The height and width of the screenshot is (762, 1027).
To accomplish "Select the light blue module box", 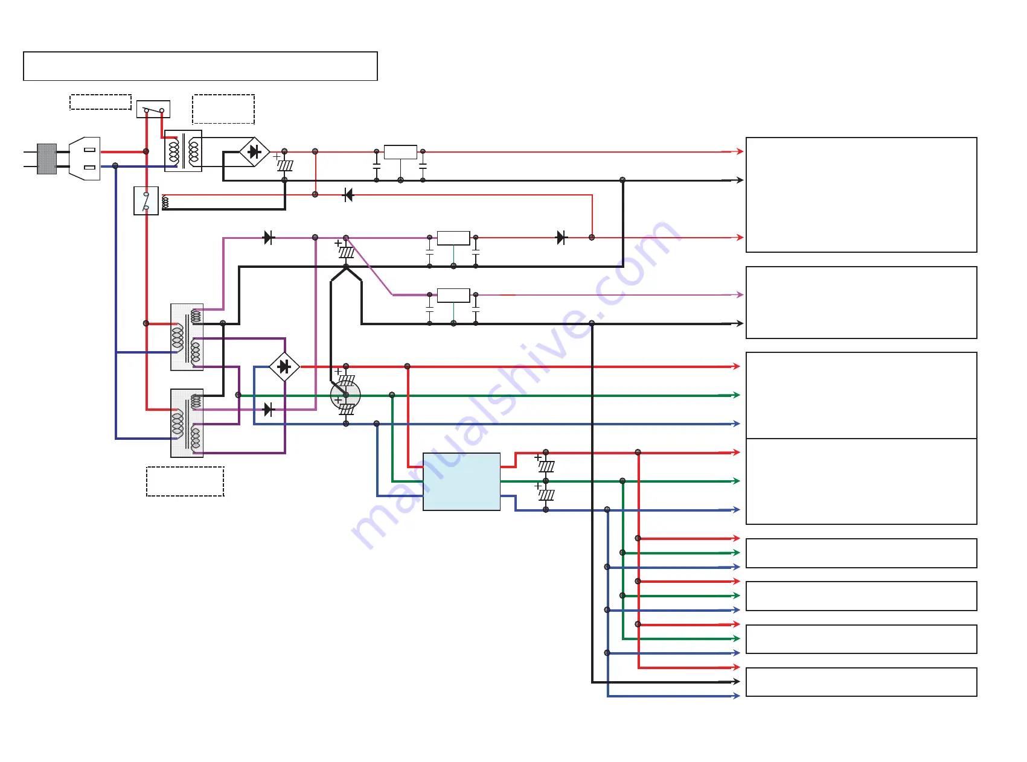I will 462,481.
